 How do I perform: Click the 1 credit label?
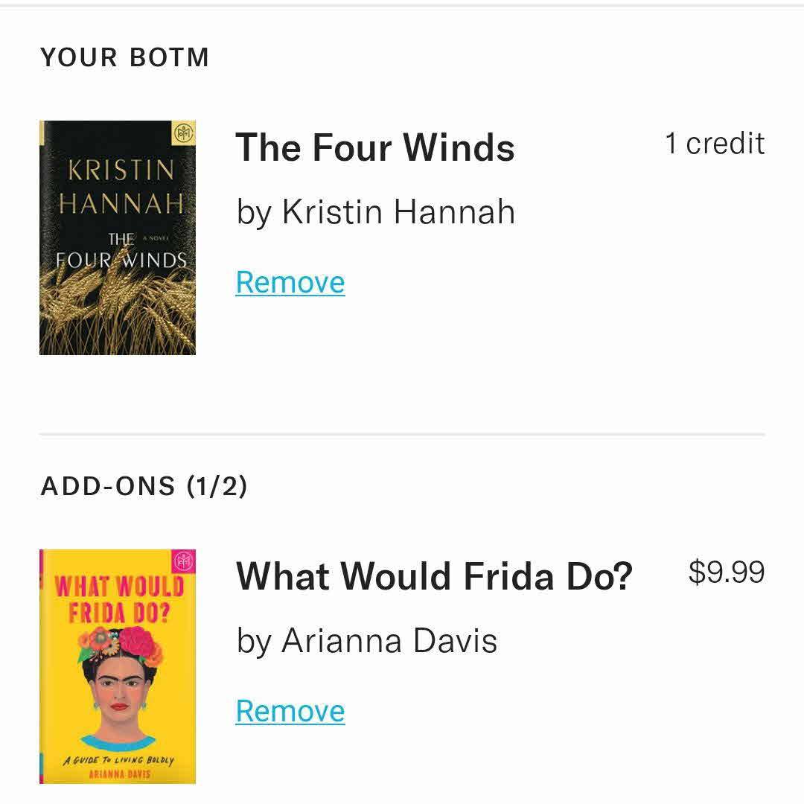(x=715, y=144)
